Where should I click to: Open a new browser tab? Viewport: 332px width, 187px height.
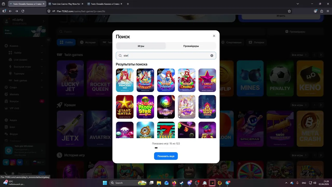[128, 4]
